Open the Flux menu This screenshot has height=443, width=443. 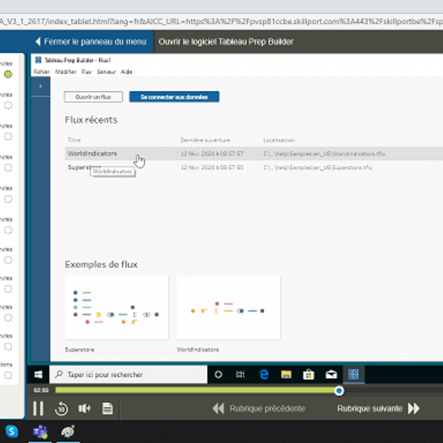tap(86, 72)
